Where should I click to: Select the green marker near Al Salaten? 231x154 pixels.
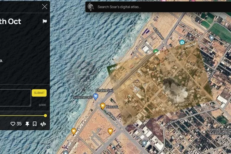coord(156,52)
